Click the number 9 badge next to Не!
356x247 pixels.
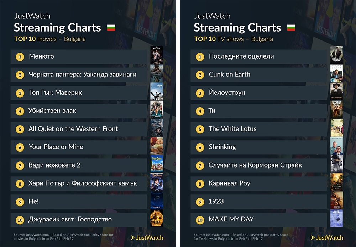point(20,202)
